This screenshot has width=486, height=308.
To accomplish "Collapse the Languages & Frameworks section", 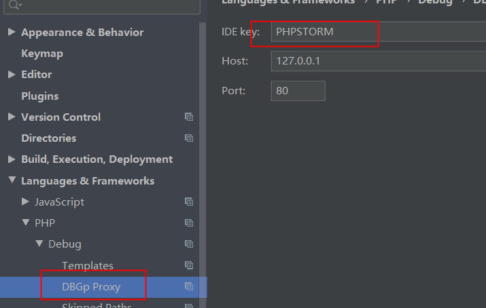I will tap(12, 181).
